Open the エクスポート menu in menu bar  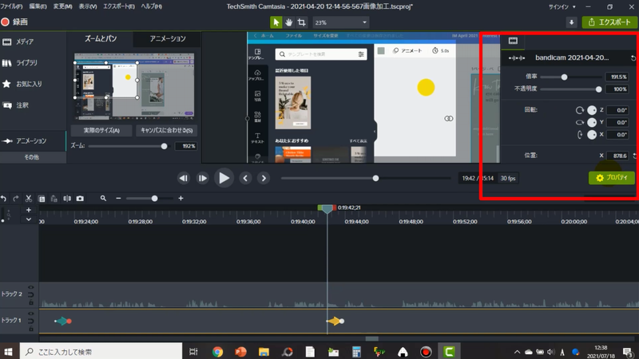click(118, 6)
